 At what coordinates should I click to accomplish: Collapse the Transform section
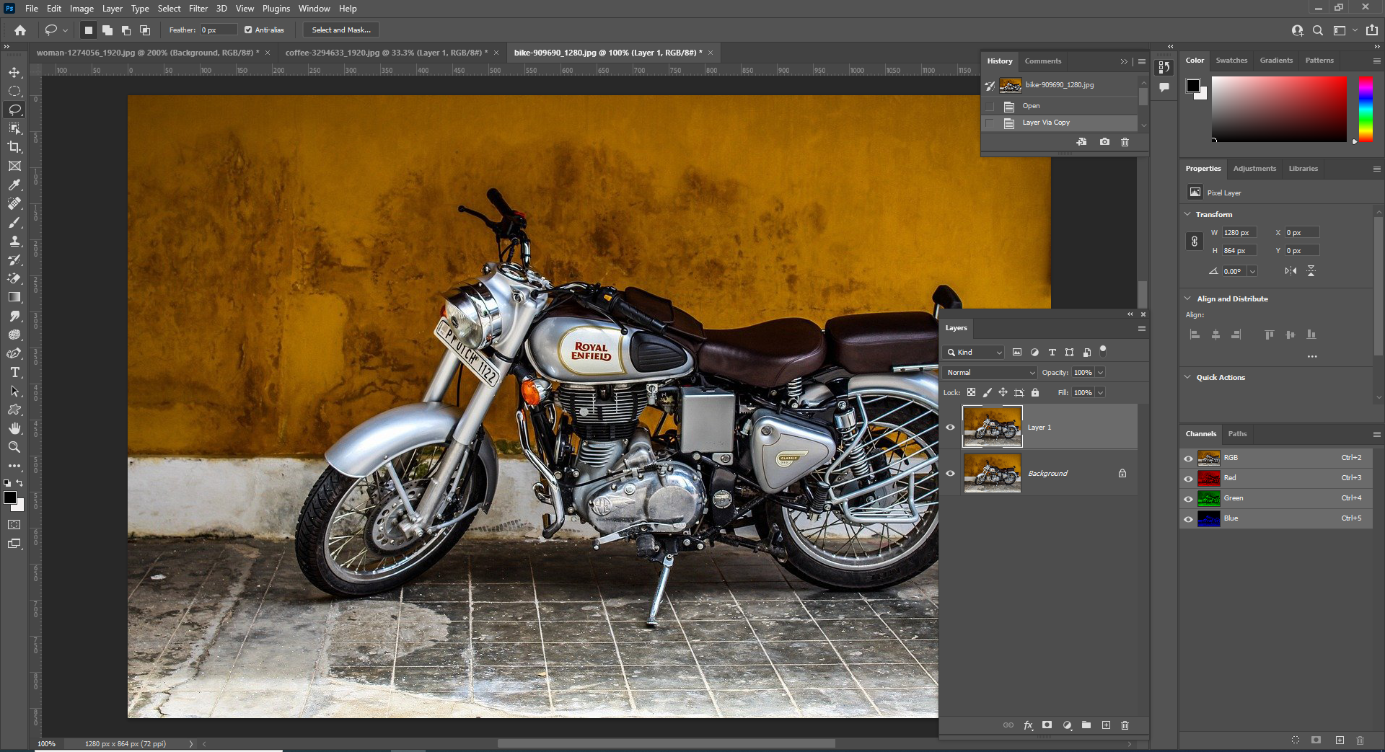coord(1188,214)
